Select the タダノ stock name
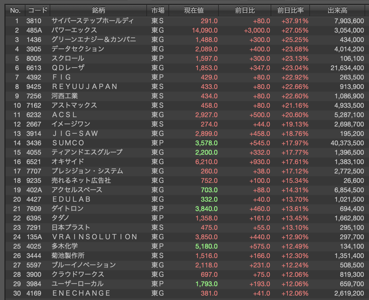The width and height of the screenshot is (369, 300). coord(60,218)
